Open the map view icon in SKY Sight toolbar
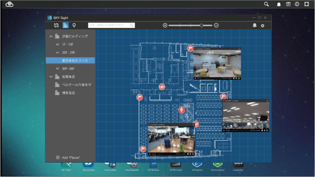Image resolution: width=315 pixels, height=177 pixels. [56, 26]
